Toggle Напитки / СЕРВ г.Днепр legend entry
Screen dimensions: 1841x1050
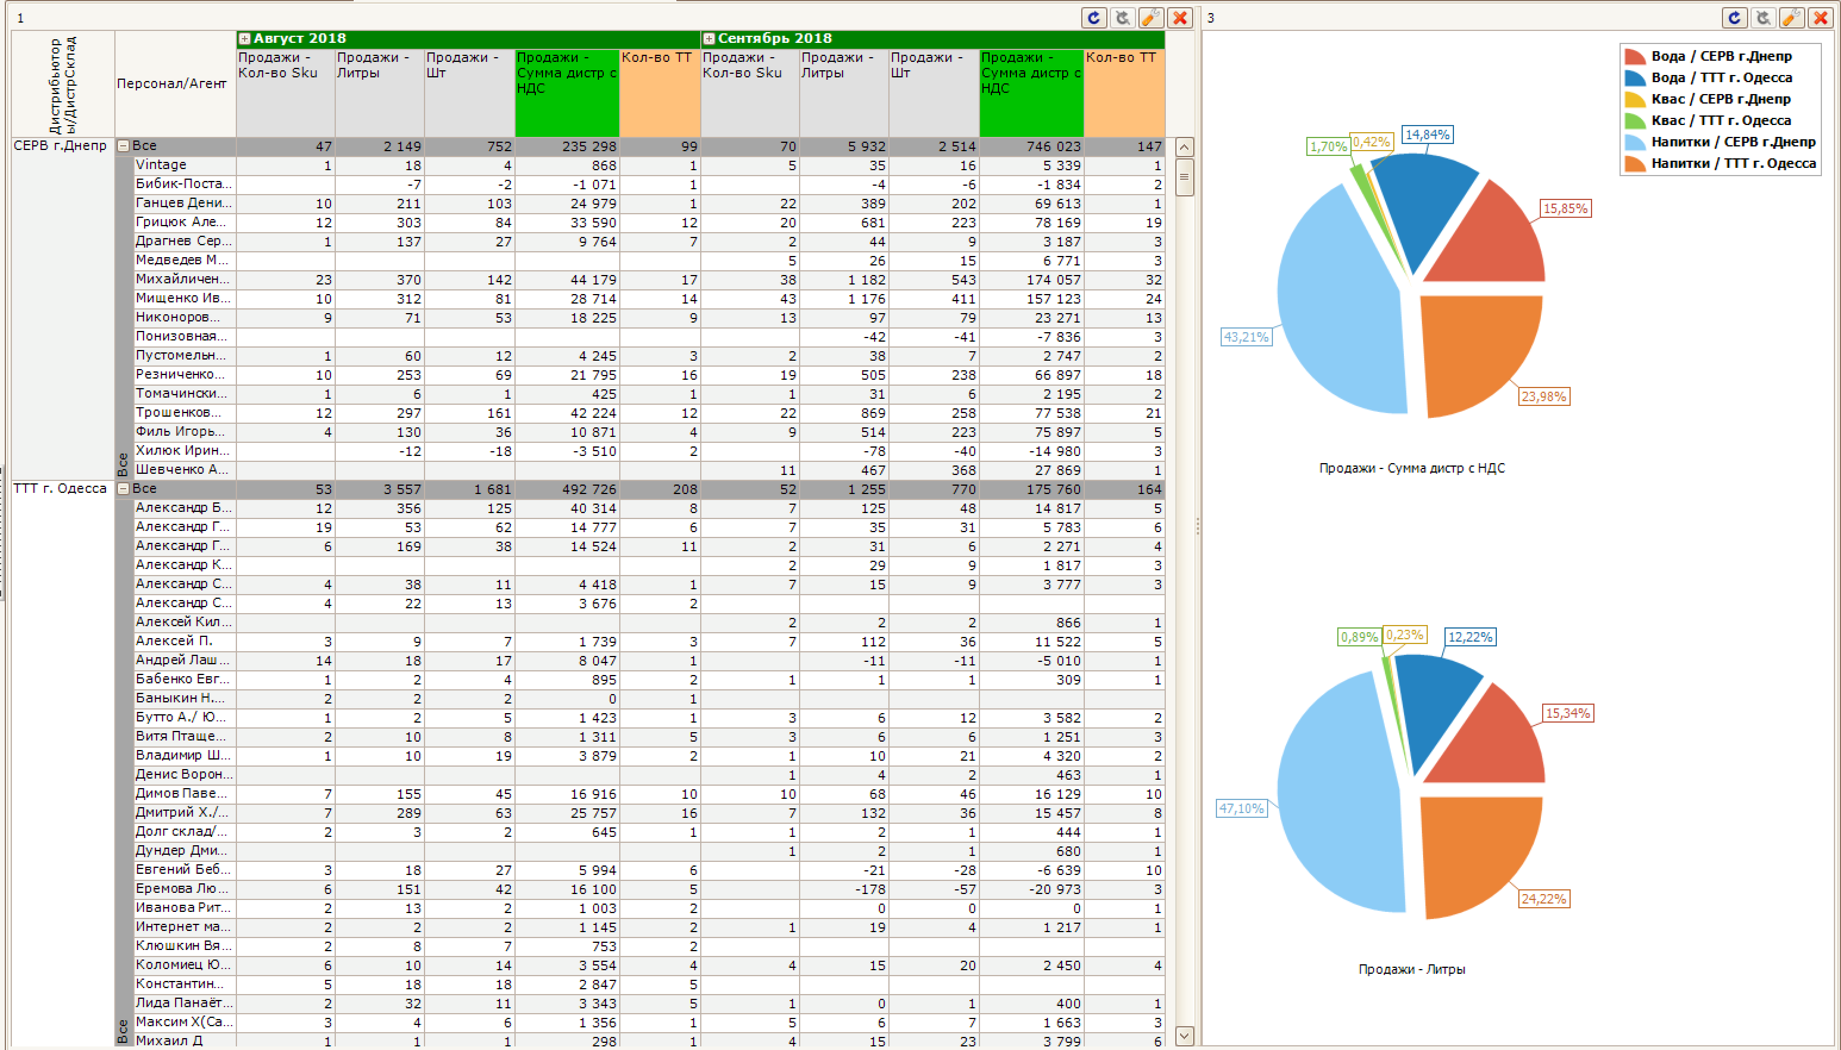click(x=1720, y=142)
